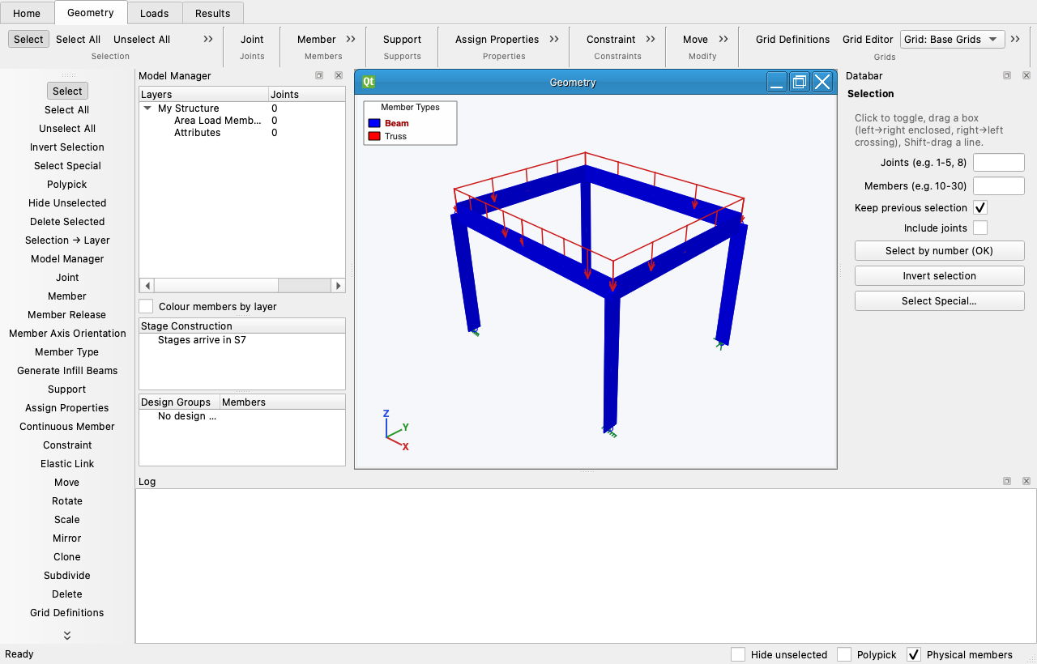
Task: Expand Members group overflow chevron
Action: pos(351,39)
